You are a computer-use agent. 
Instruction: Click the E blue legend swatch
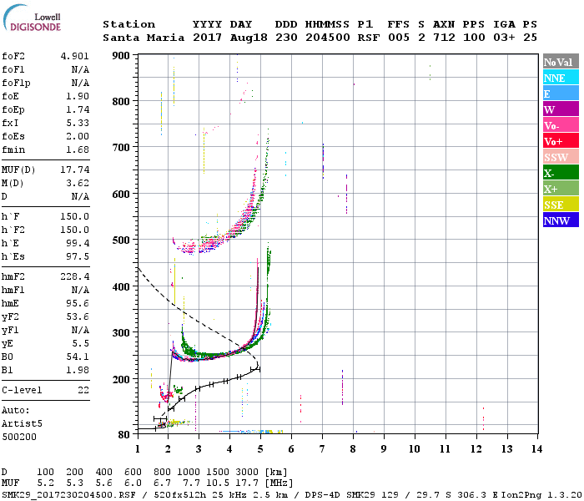click(x=561, y=94)
